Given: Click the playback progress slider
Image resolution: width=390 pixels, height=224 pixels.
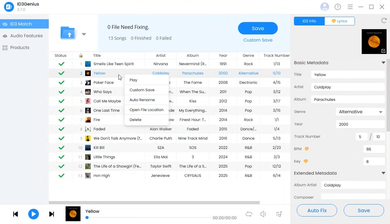Looking at the screenshot, I should [x=149, y=217].
